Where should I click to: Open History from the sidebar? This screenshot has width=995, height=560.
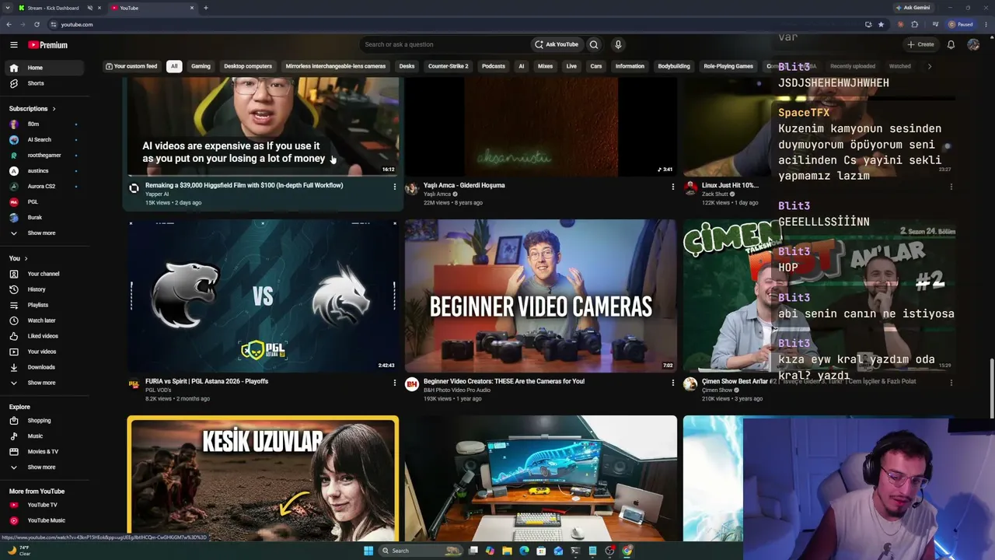click(46, 289)
